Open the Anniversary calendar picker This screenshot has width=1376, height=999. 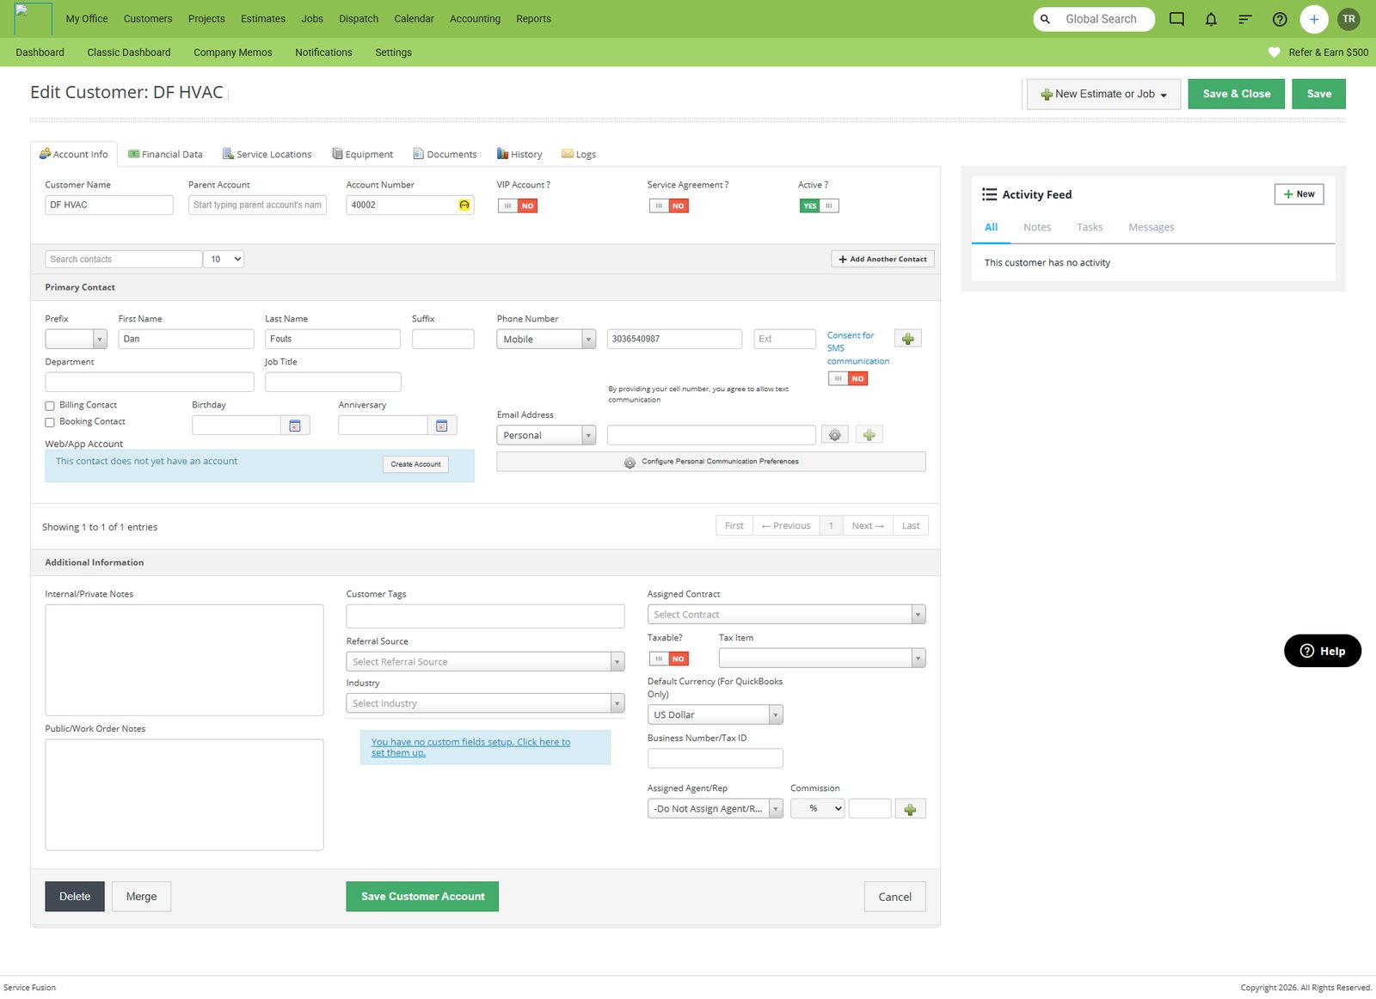(442, 426)
